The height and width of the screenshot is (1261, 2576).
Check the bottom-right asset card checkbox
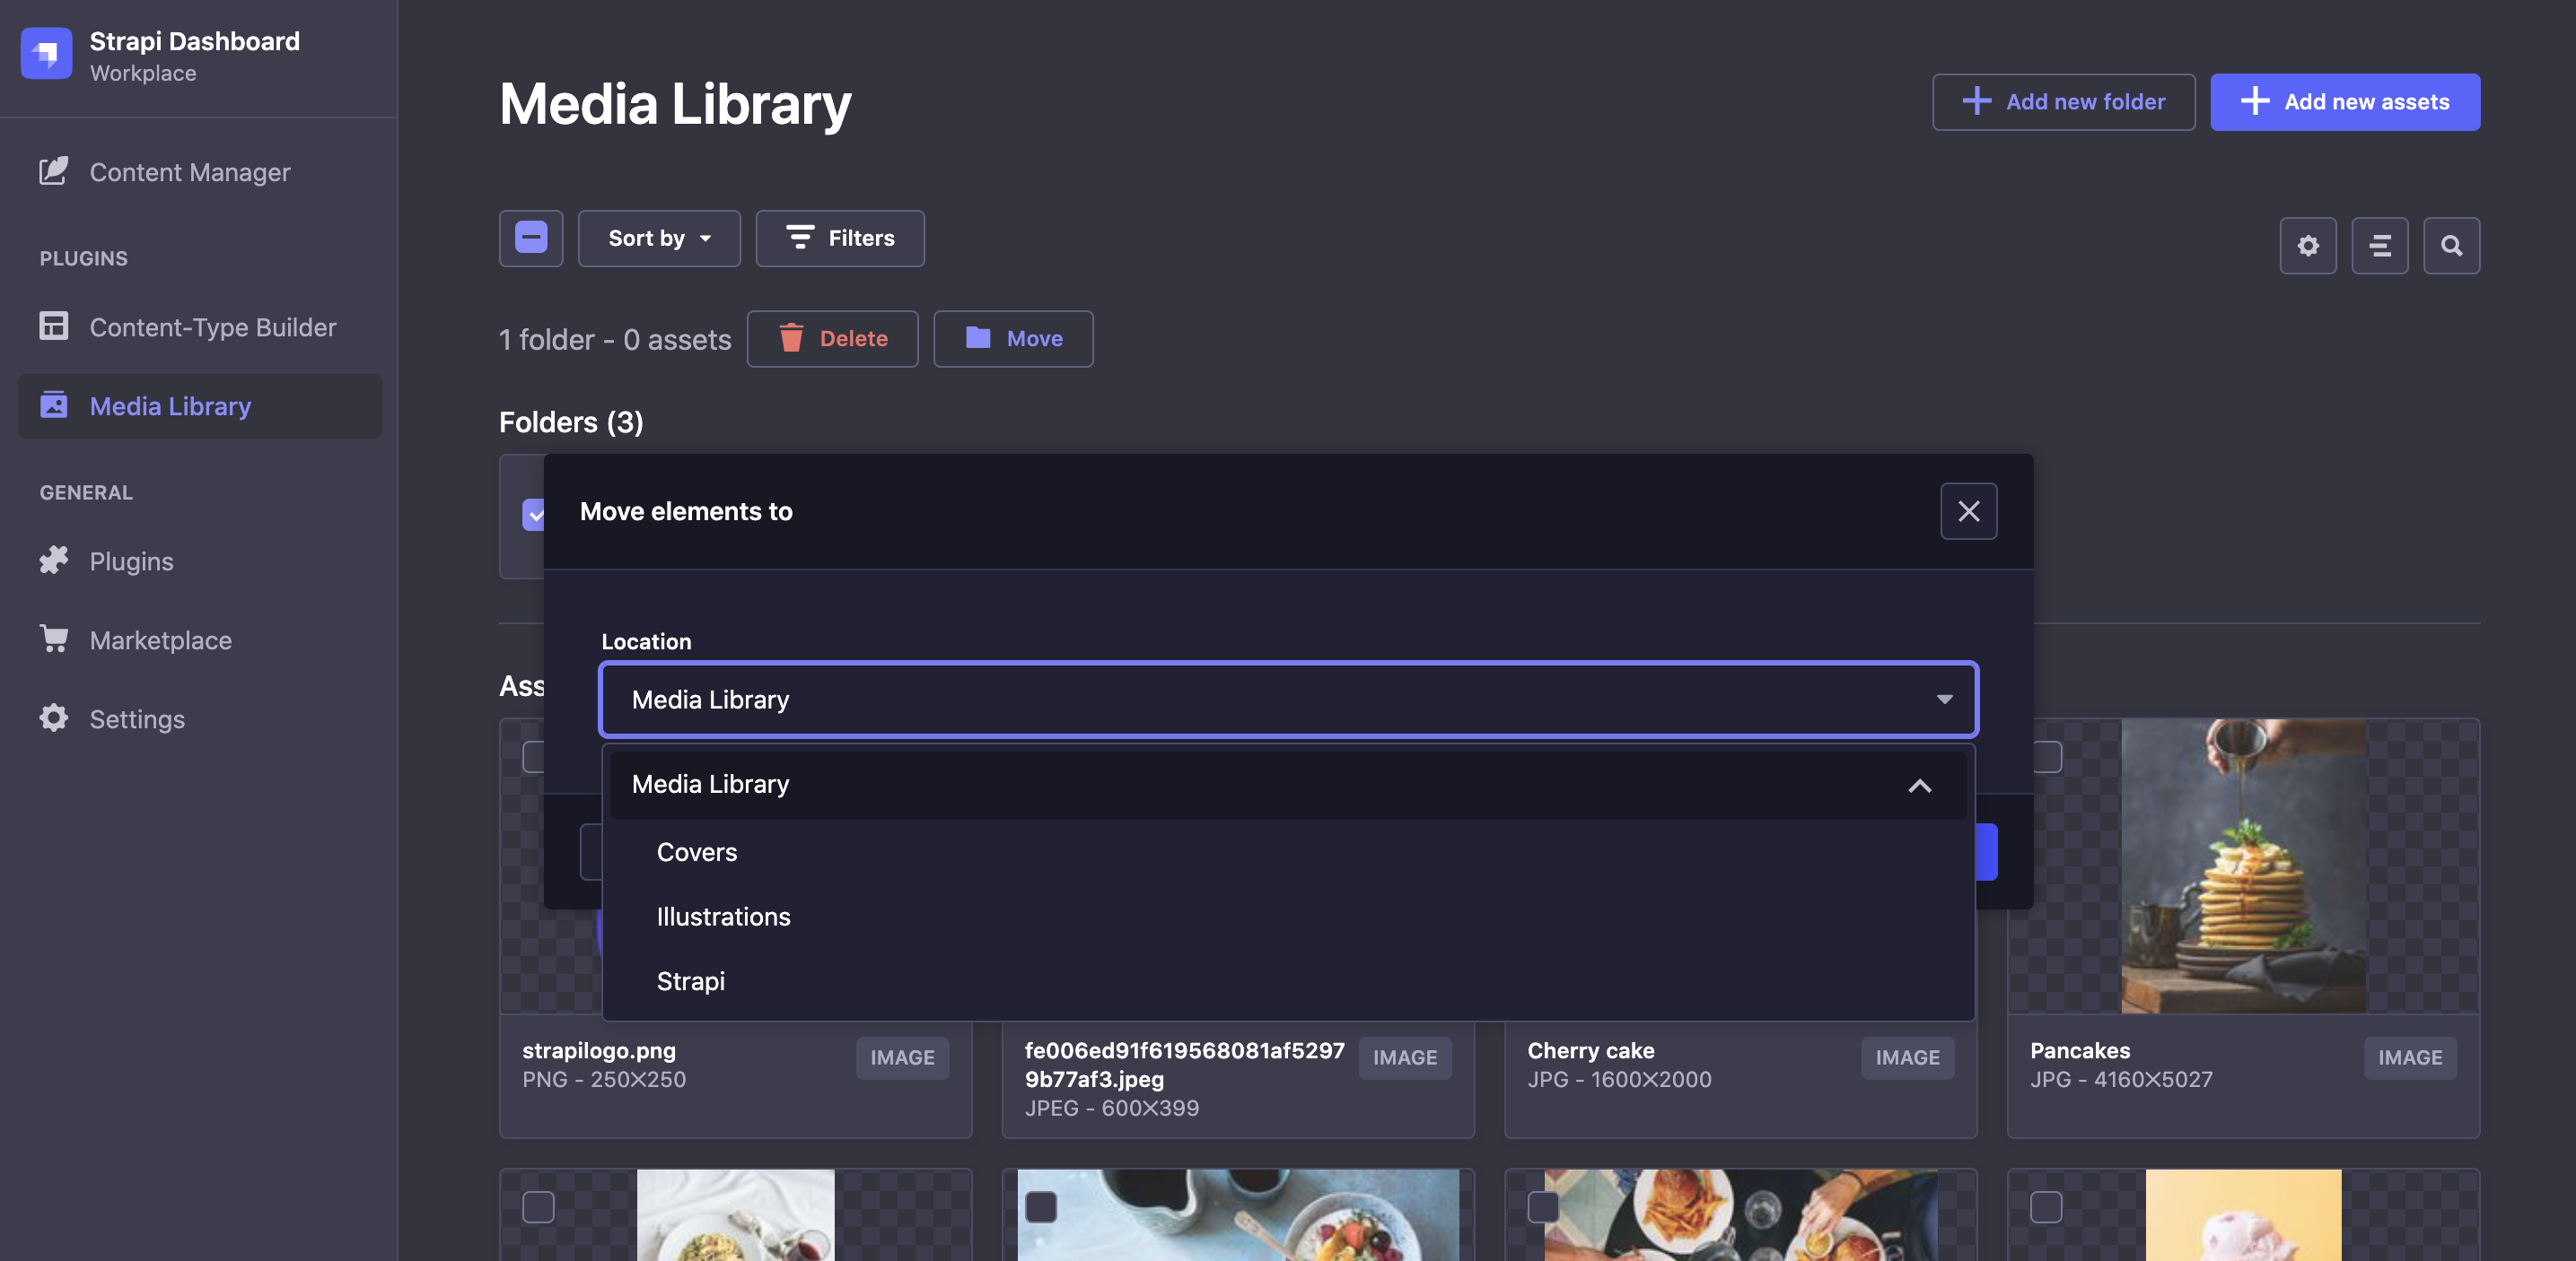click(x=2046, y=1206)
